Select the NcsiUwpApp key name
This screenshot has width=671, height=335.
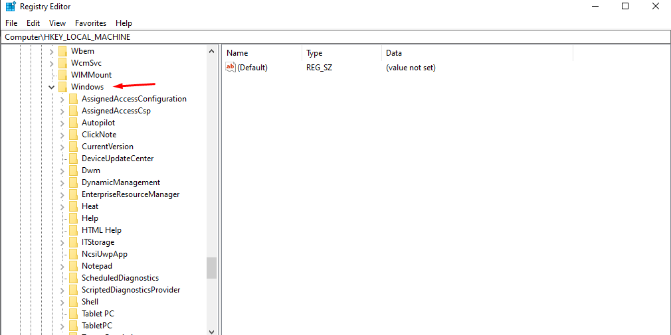coord(104,255)
